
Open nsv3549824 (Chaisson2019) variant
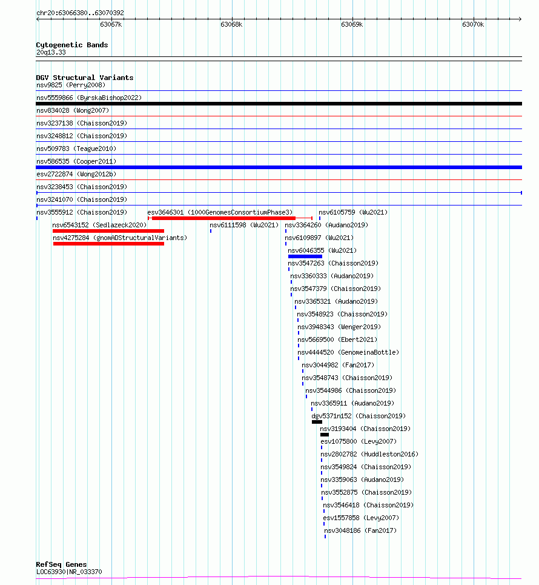coord(366,467)
